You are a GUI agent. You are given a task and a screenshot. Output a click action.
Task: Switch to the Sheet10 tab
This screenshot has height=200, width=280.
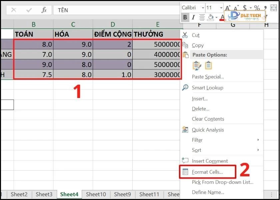[96, 194]
